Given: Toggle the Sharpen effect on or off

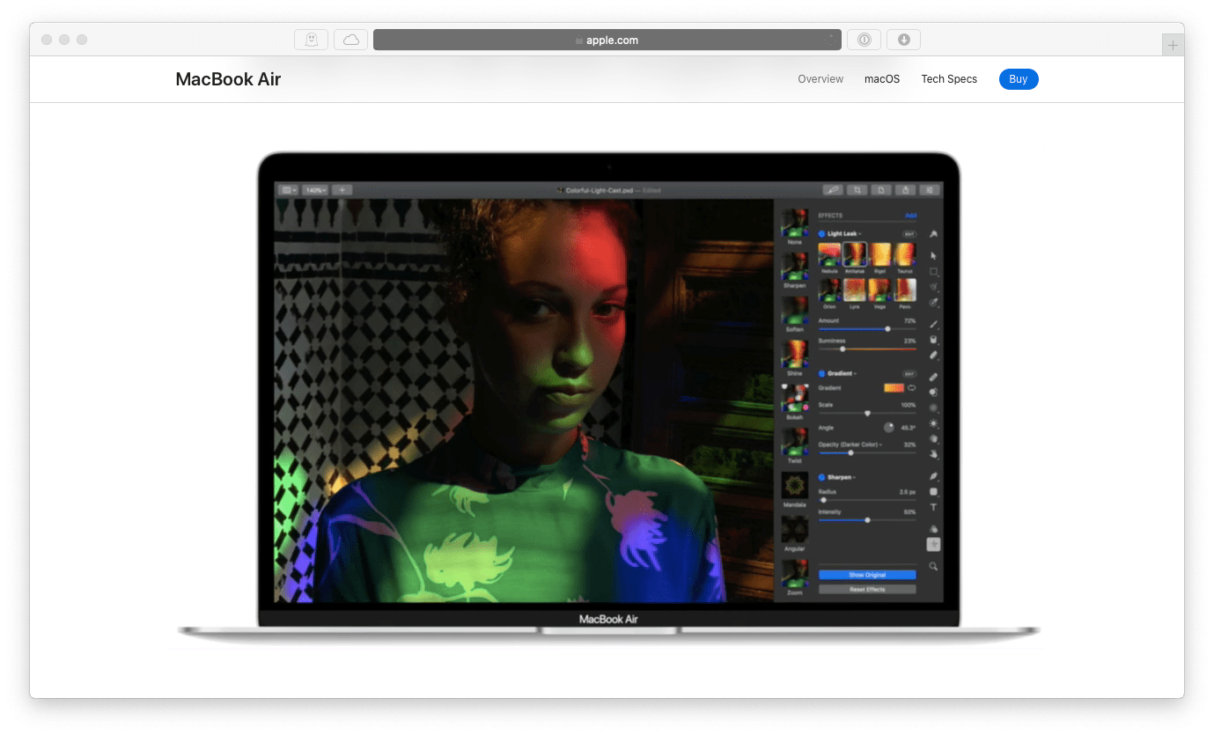Looking at the screenshot, I should [821, 477].
